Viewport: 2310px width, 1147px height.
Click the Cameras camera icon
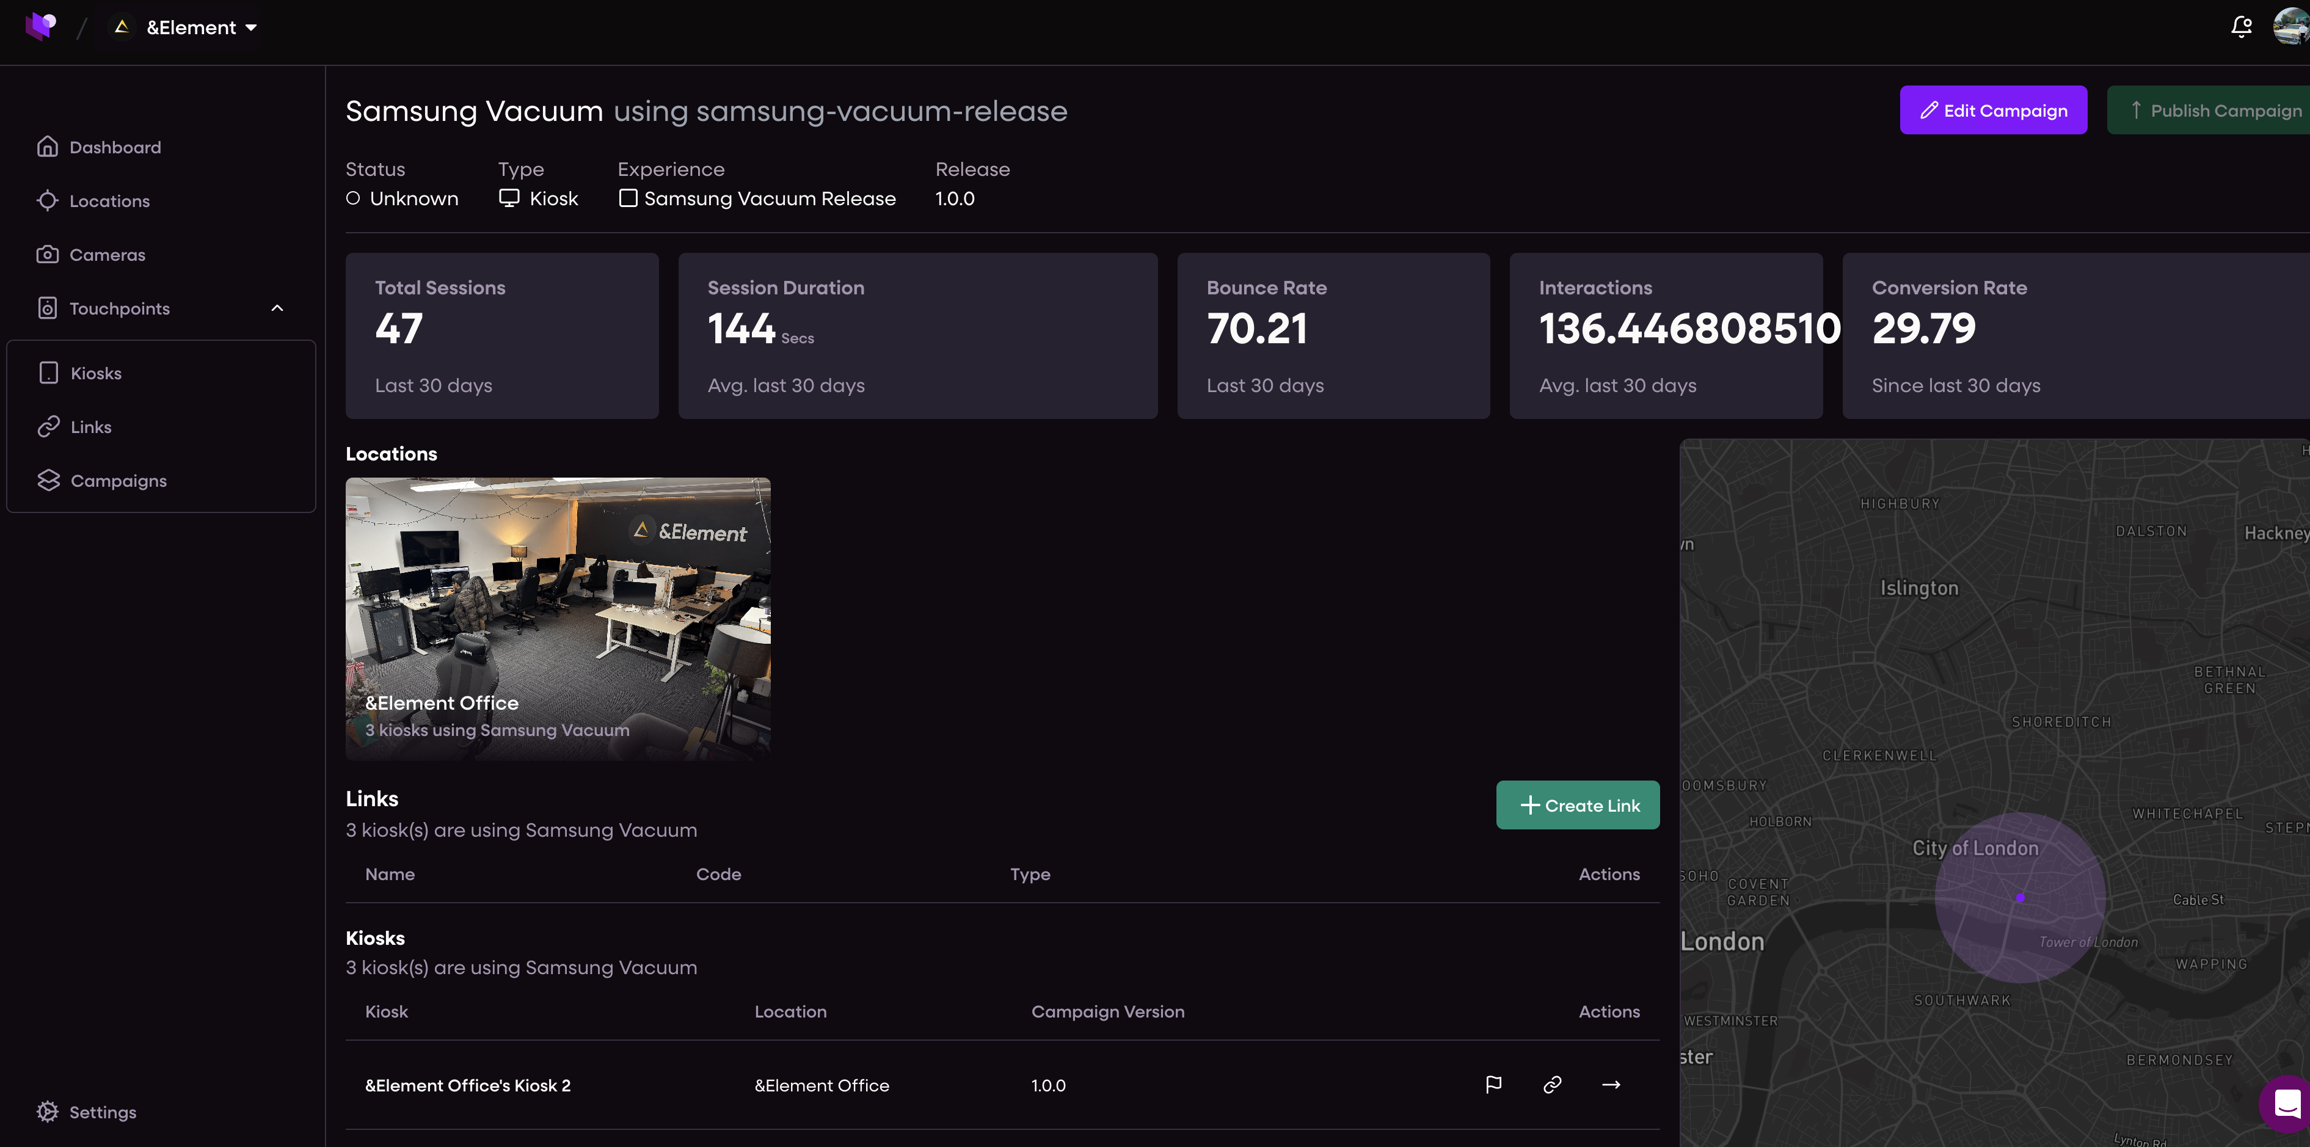[48, 254]
